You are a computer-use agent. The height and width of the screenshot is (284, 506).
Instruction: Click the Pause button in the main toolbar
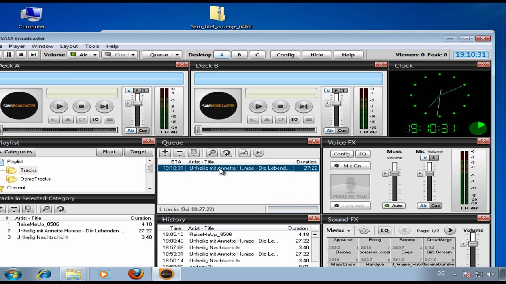pos(9,55)
